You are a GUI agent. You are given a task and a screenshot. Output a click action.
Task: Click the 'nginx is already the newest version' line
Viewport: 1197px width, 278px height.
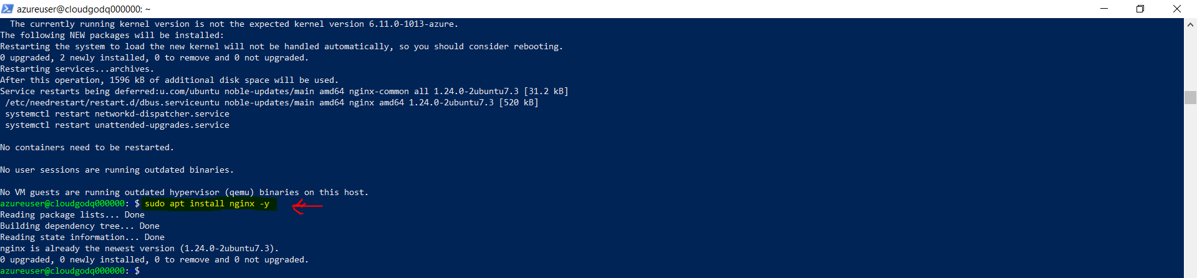(140, 249)
